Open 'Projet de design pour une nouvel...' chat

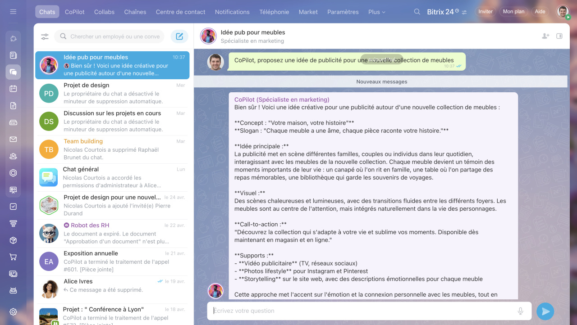(112, 205)
